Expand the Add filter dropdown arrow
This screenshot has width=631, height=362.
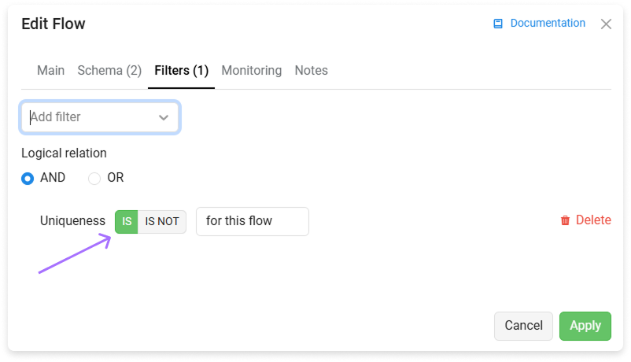click(x=164, y=117)
